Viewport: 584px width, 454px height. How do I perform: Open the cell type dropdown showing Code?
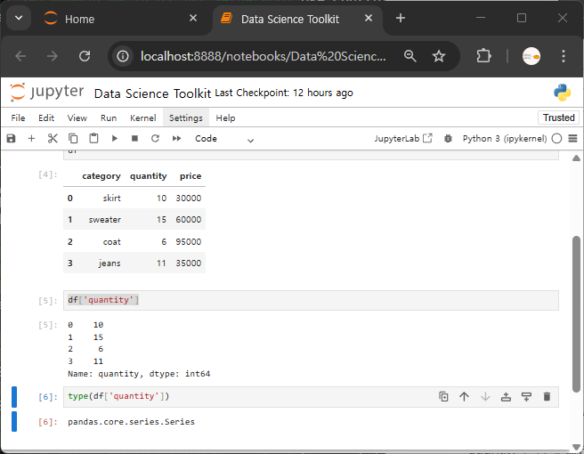coord(224,139)
